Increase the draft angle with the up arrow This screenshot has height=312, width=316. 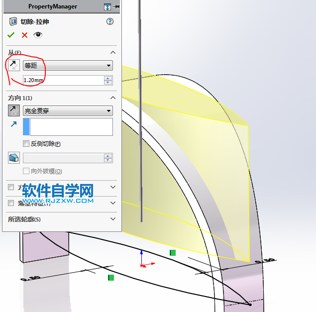pyautogui.click(x=108, y=156)
